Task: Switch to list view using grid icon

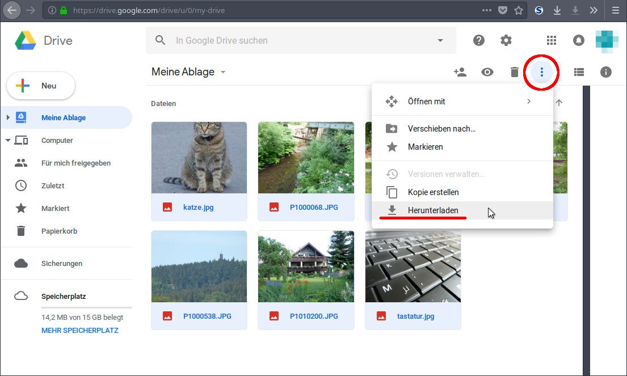Action: coord(578,72)
